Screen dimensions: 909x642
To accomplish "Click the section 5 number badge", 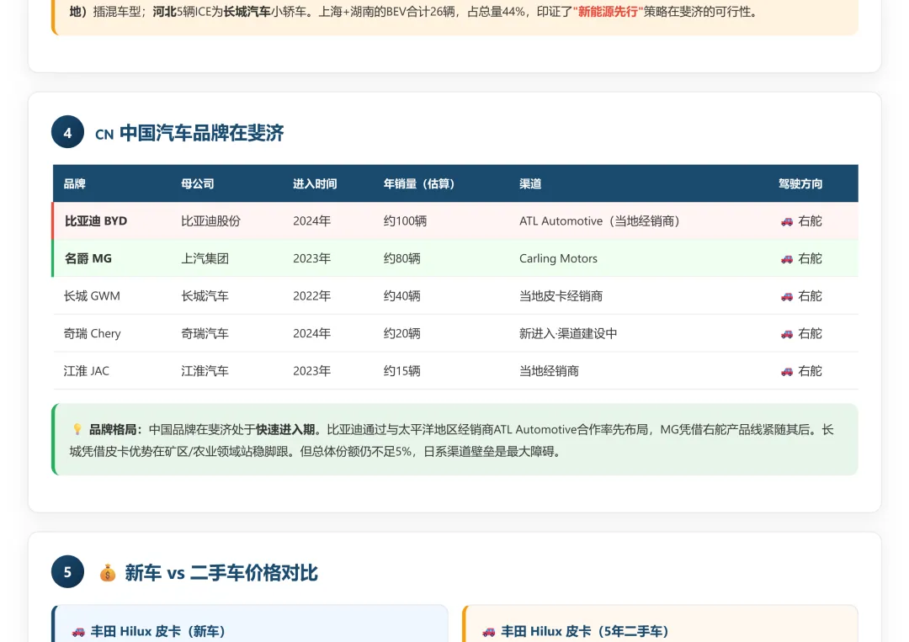I will (x=68, y=572).
